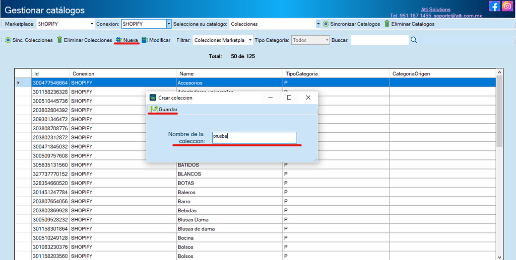Click Eliminar Colecciones toolbar button
Screen dimensions: 516x260
point(85,40)
